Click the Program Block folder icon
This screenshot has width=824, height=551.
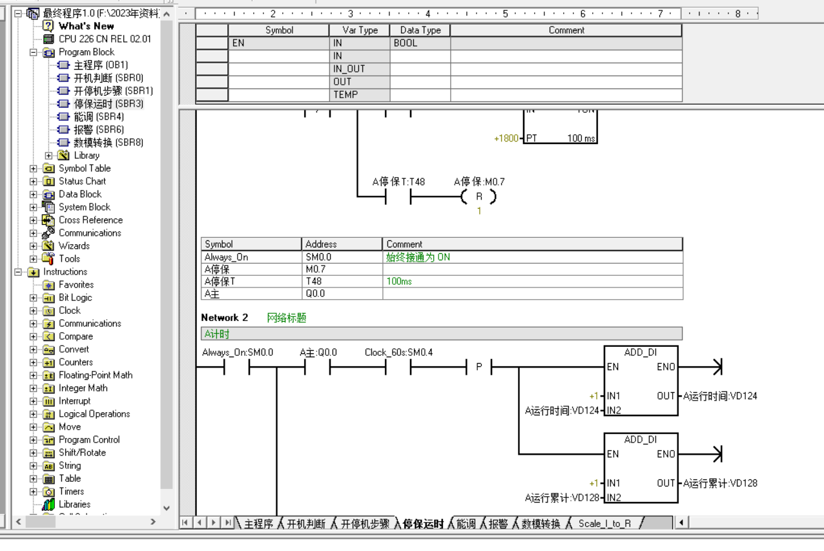click(50, 52)
